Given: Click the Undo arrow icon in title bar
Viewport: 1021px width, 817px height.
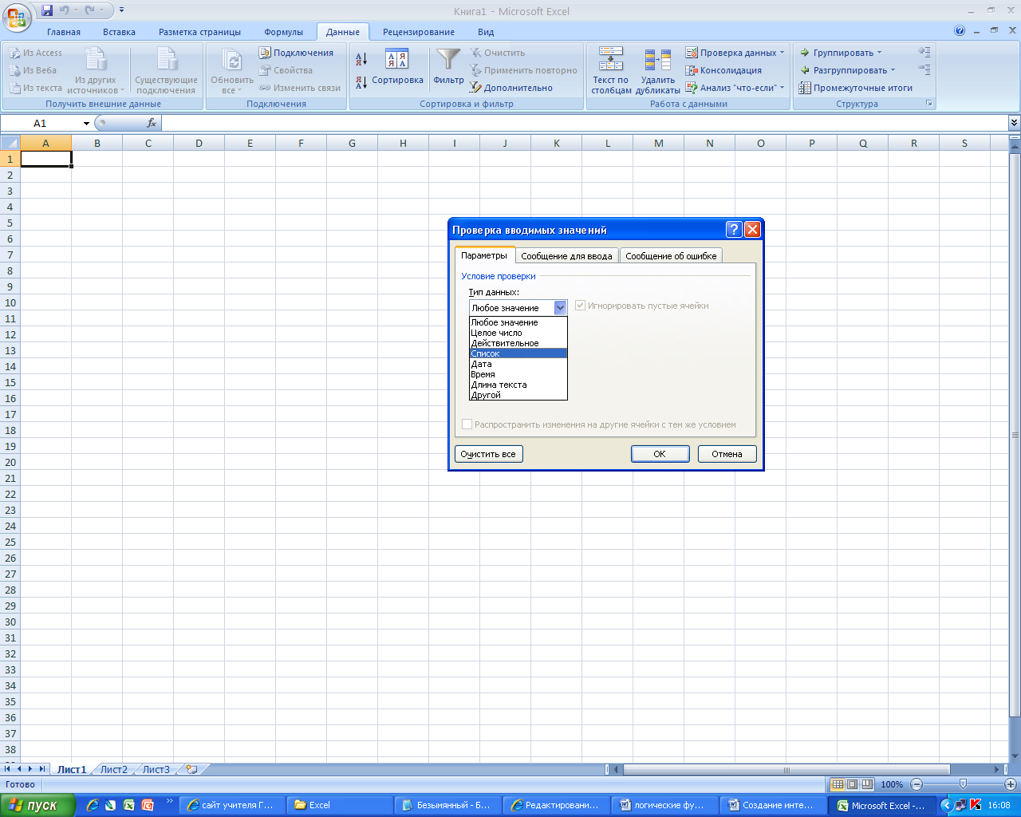Looking at the screenshot, I should pos(64,10).
